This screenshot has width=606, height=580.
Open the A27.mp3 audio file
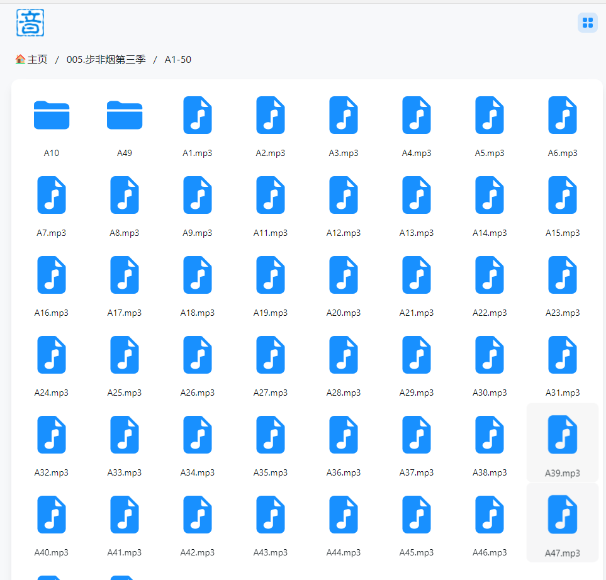pyautogui.click(x=271, y=355)
